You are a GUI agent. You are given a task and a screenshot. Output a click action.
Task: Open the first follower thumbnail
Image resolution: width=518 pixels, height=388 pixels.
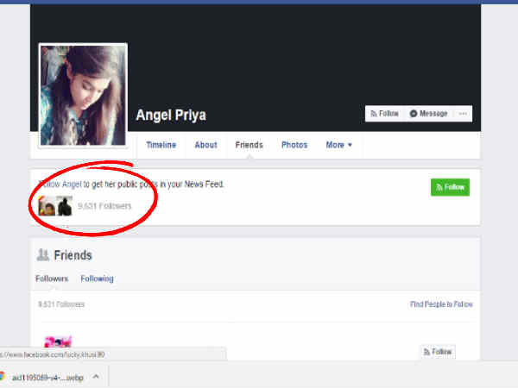pos(47,206)
